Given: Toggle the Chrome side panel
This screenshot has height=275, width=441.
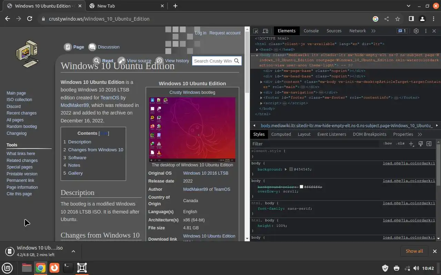Looking at the screenshot, I should pyautogui.click(x=411, y=19).
